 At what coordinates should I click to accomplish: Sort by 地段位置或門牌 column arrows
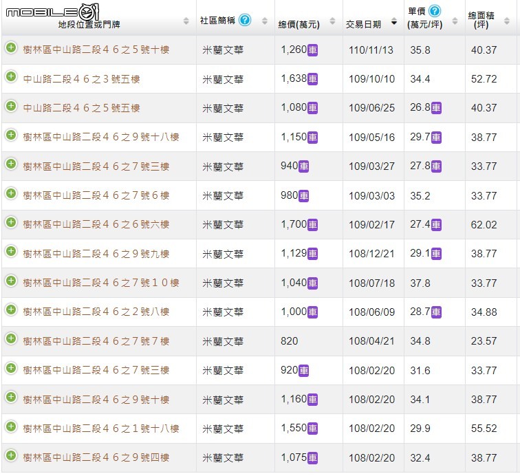click(186, 21)
